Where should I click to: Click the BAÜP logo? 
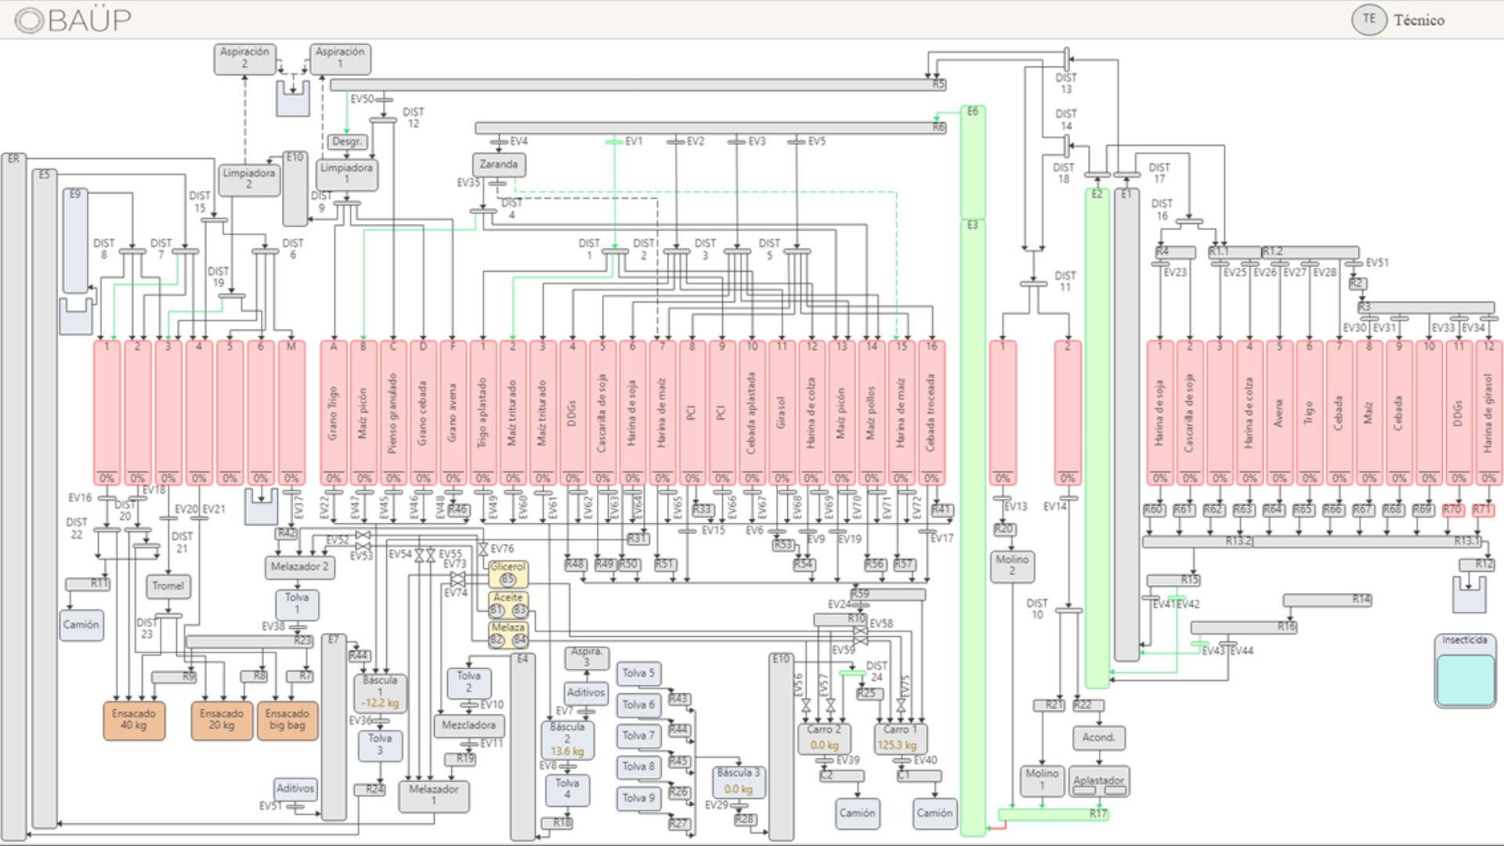[x=73, y=20]
